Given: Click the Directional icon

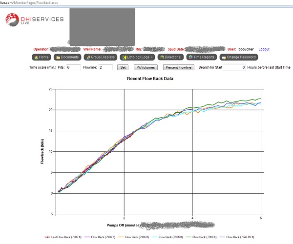Looking at the screenshot, I should click(162, 58).
